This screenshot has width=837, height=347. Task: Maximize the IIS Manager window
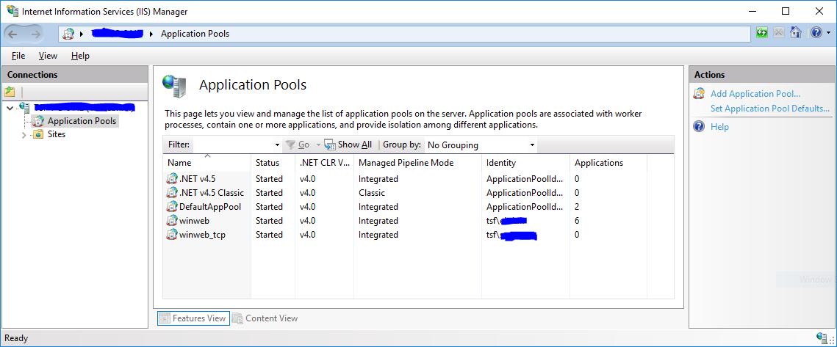tap(786, 11)
